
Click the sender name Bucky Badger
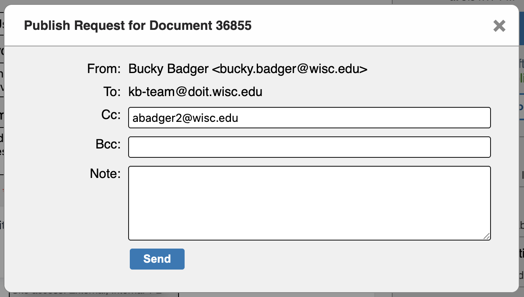pyautogui.click(x=168, y=69)
